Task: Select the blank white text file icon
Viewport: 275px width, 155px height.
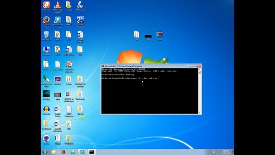Action: coord(58,65)
